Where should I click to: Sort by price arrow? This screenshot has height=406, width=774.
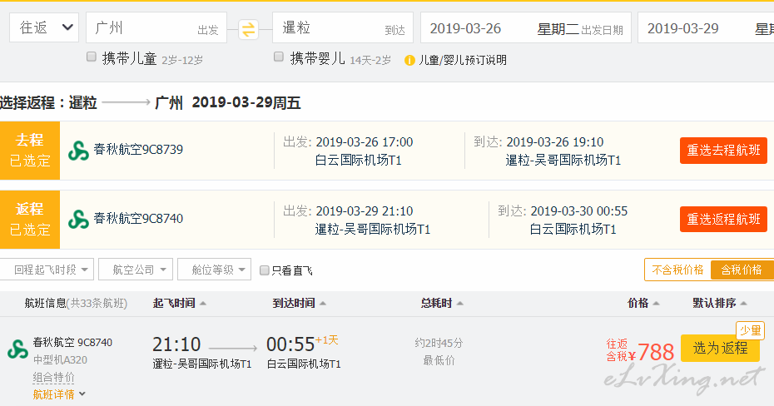[656, 304]
